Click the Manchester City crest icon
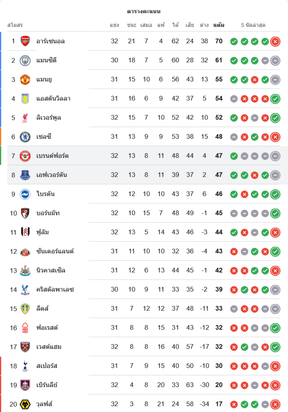288x412 pixels. [26, 60]
